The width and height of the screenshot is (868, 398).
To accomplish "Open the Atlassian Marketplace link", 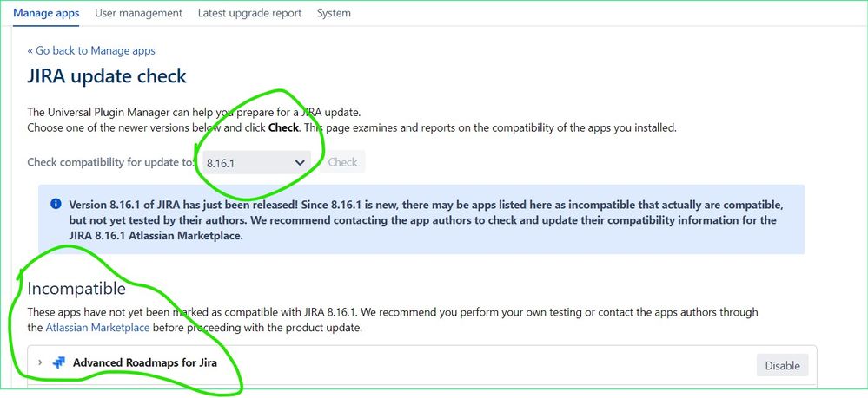I will (x=97, y=327).
